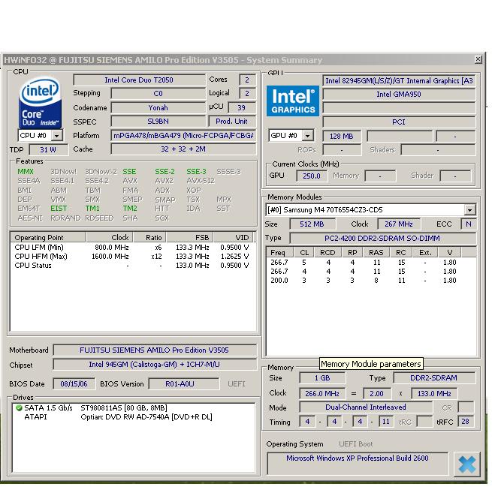Click the Intel Graphics logo

293,101
